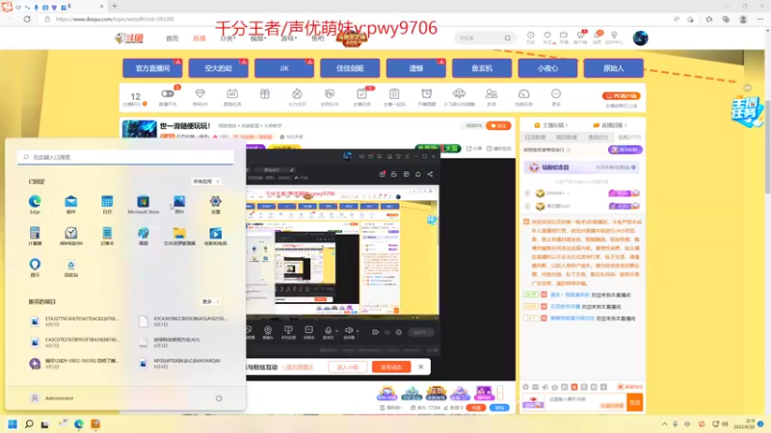
Task: Open the 更多 ellipsis in streamer toolbar
Action: pyautogui.click(x=556, y=97)
